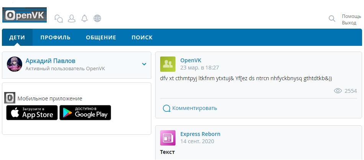364x160 pixels.
Task: Open notifications bell icon
Action: coord(85,18)
